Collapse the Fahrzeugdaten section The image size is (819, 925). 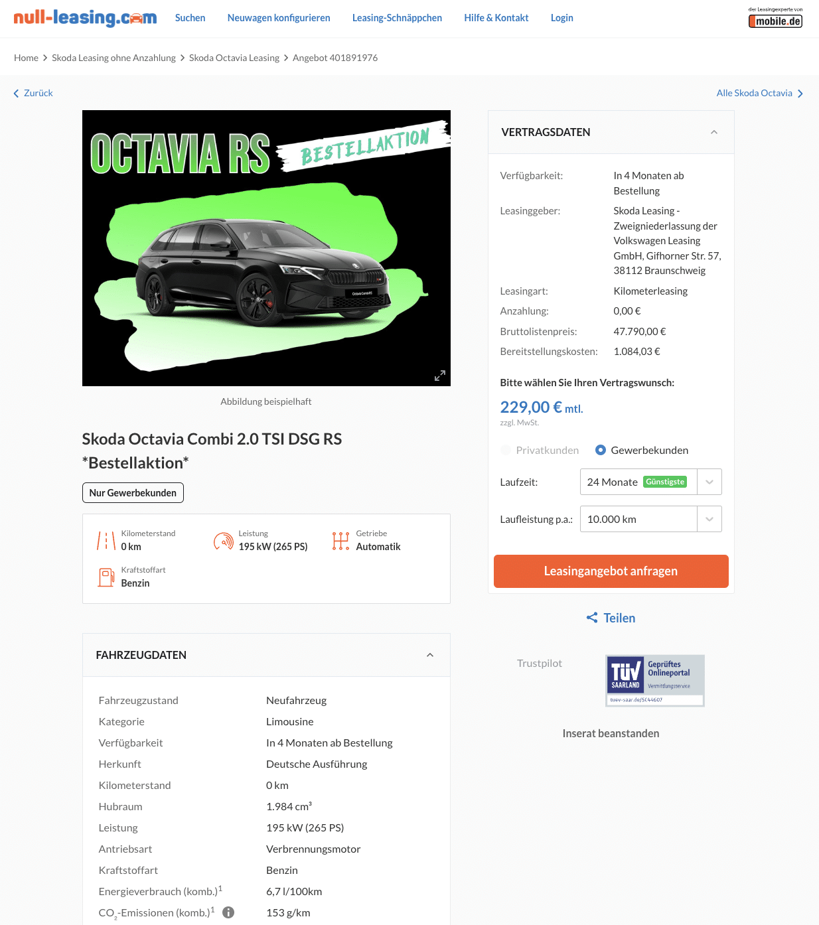coord(430,655)
